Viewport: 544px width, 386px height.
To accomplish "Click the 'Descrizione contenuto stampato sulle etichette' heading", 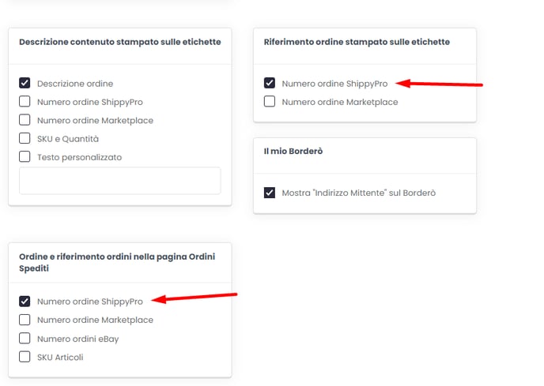I will [120, 42].
